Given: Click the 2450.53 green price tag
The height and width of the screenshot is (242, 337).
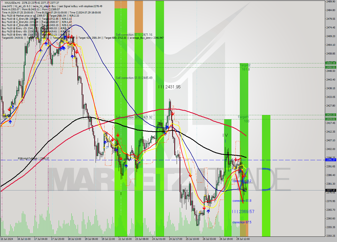Looking at the screenshot, I should [x=331, y=67].
